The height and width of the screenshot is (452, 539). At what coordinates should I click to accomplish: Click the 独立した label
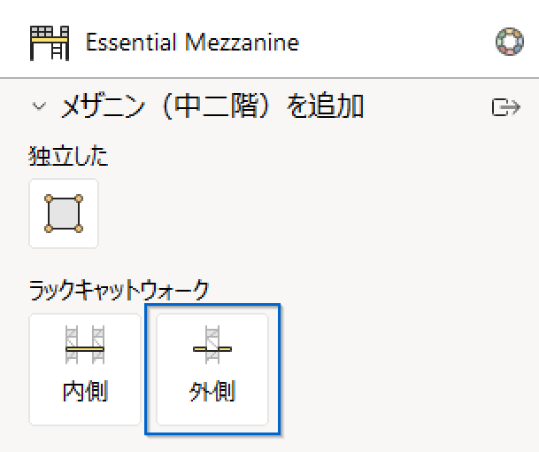(68, 156)
